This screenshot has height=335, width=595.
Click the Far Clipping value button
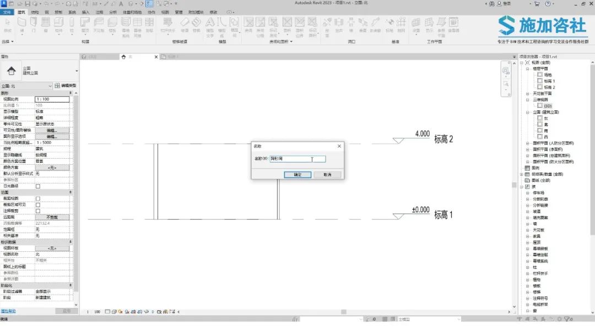pyautogui.click(x=52, y=218)
